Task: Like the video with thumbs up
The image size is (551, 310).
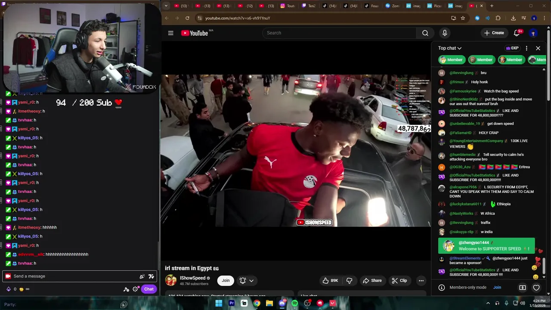Action: point(331,281)
